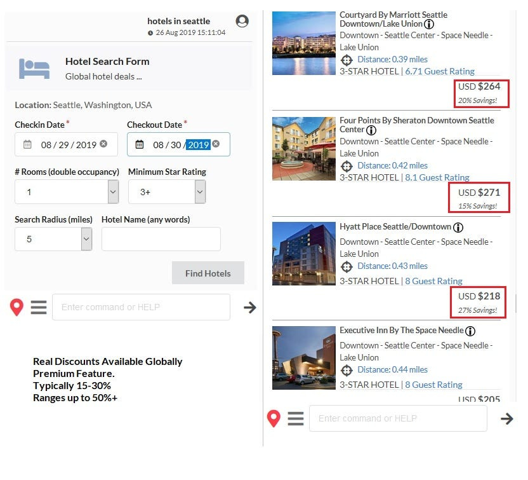This screenshot has height=480, width=528.
Task: Click the Find Hotels button
Action: (208, 273)
